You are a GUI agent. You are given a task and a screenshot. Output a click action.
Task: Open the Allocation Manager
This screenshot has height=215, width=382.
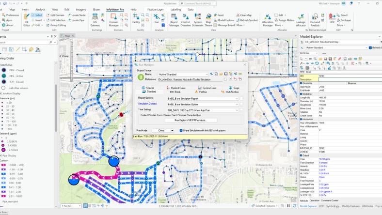268,20
